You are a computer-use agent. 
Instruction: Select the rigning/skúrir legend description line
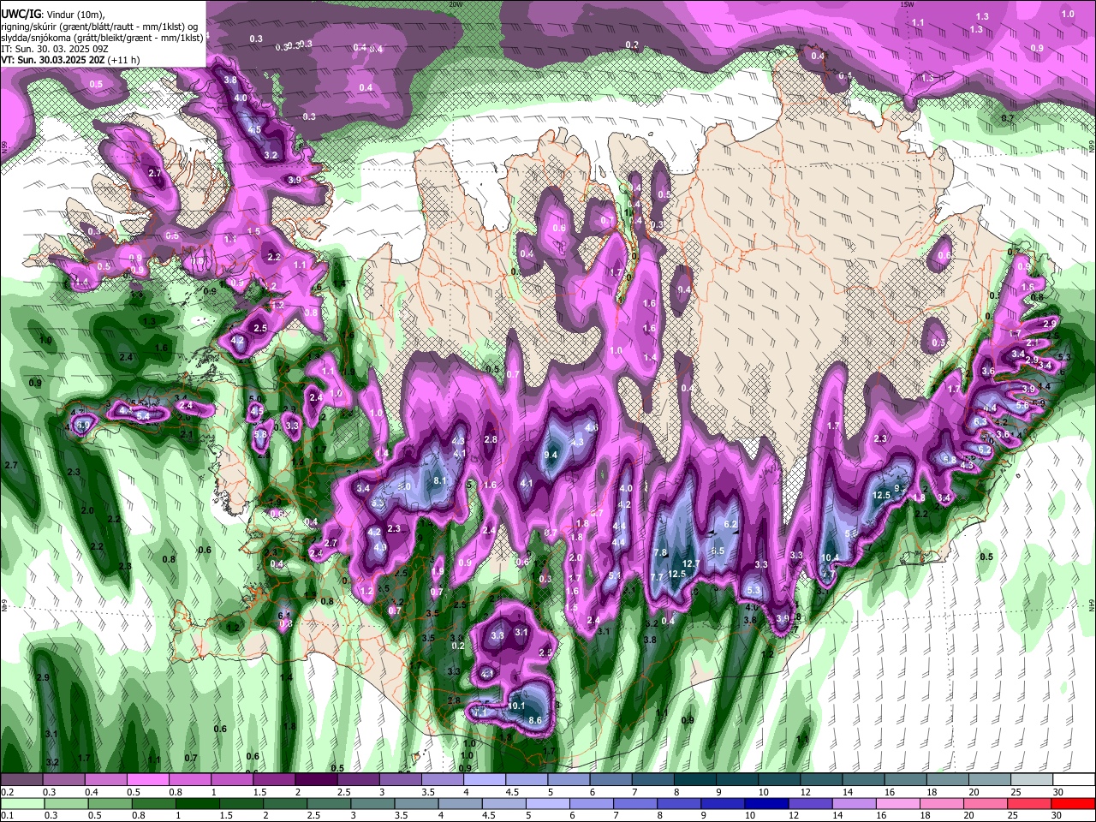(98, 26)
